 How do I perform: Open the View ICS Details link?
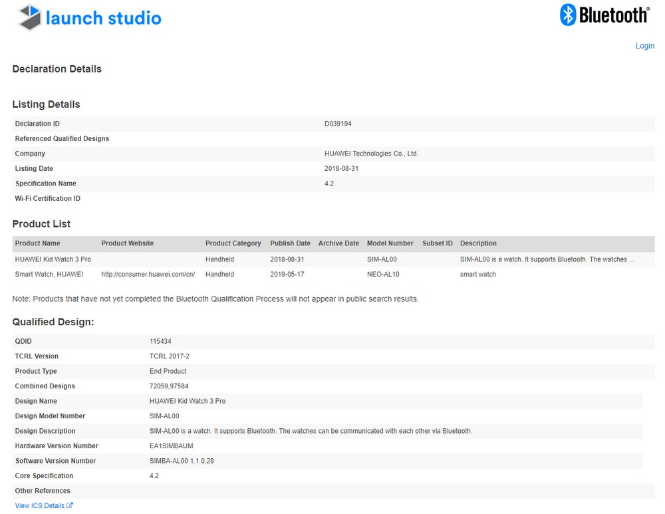(x=39, y=505)
